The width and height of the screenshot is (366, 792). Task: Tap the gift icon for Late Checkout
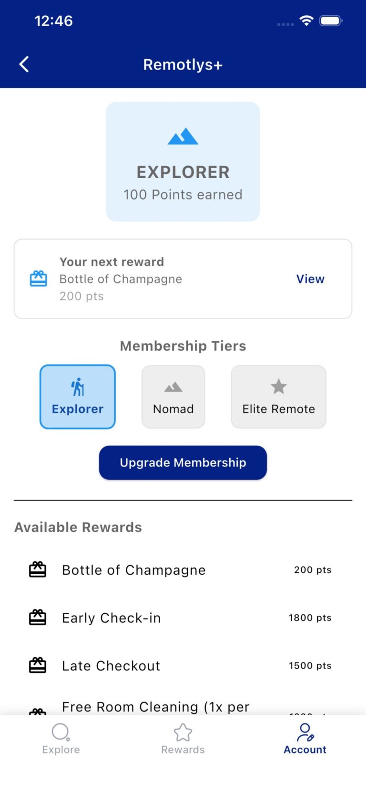(x=38, y=665)
